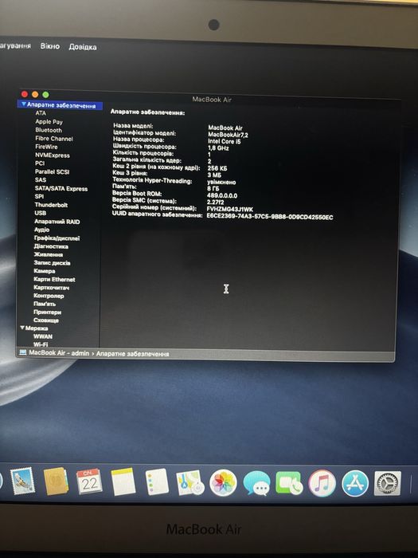The width and height of the screenshot is (418, 558).
Task: Open System Preferences gear icon
Action: (388, 483)
